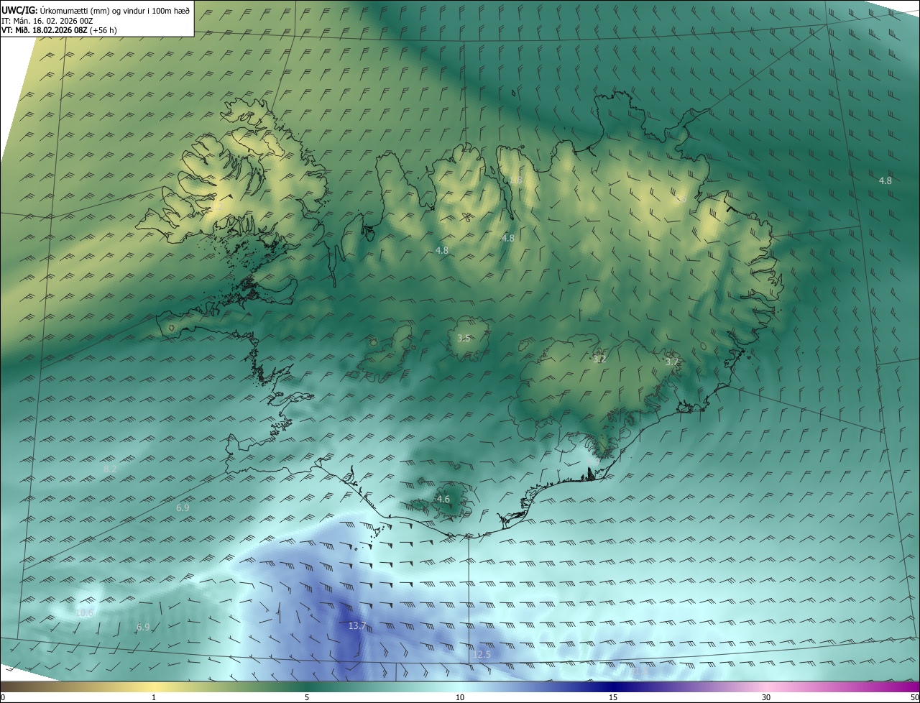Click the colorbar tick label 30
920x703 pixels.
pyautogui.click(x=766, y=697)
